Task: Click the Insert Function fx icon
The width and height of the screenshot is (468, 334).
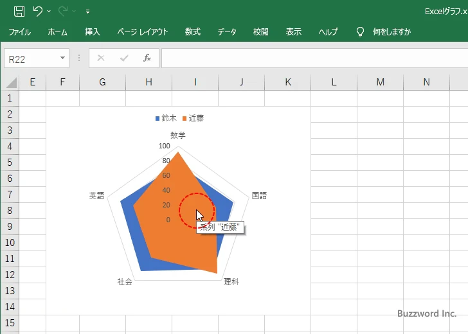Action: [x=147, y=58]
